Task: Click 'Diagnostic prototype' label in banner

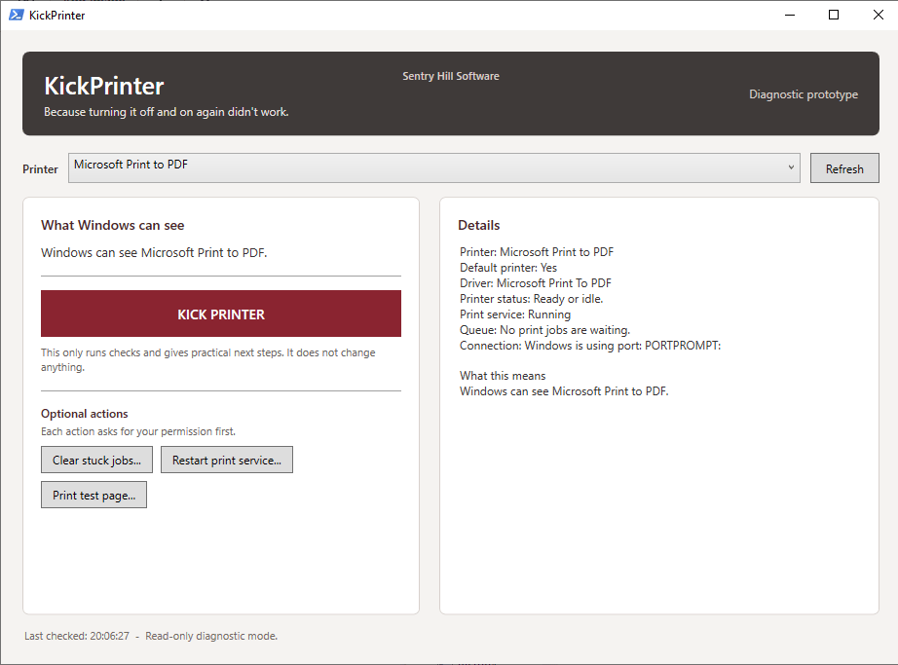Action: [804, 94]
